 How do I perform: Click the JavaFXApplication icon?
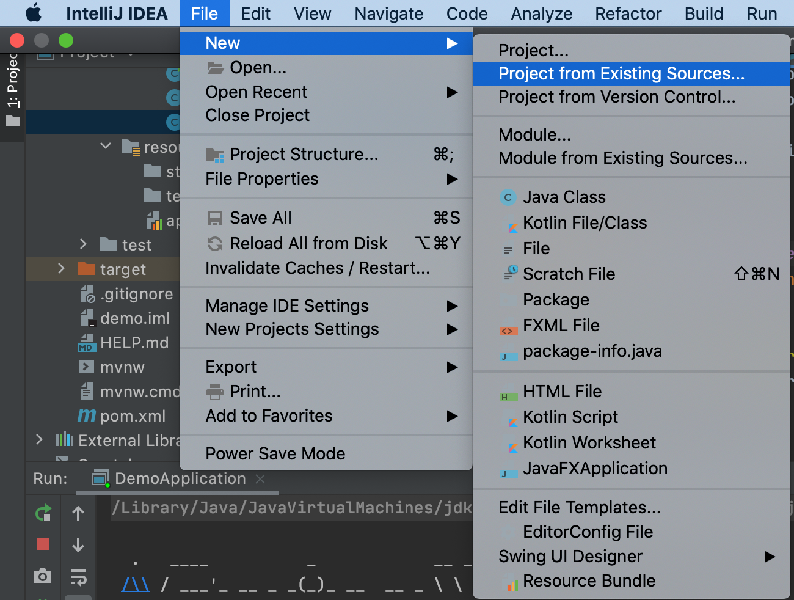(508, 474)
